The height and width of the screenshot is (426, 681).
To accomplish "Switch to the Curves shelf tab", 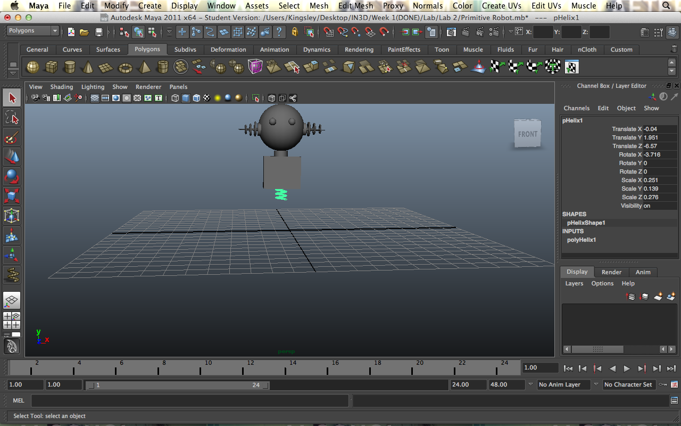I will click(72, 50).
